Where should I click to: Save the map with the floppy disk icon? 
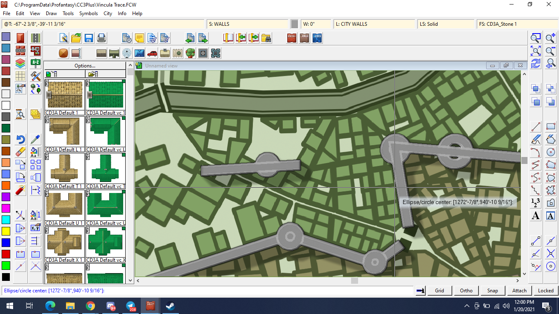[89, 38]
